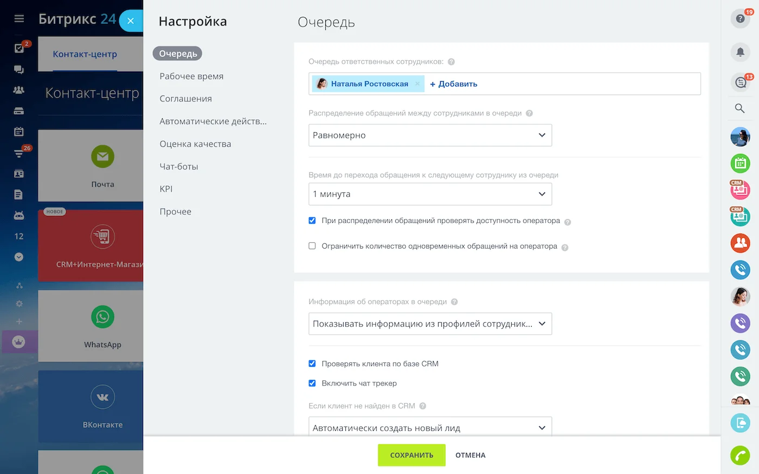The width and height of the screenshot is (759, 474).
Task: Open the CRM funnel icon with the 26 badge
Action: [x=19, y=153]
